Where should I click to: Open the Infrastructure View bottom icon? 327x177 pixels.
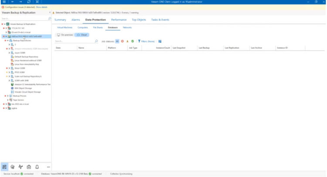tap(4, 167)
